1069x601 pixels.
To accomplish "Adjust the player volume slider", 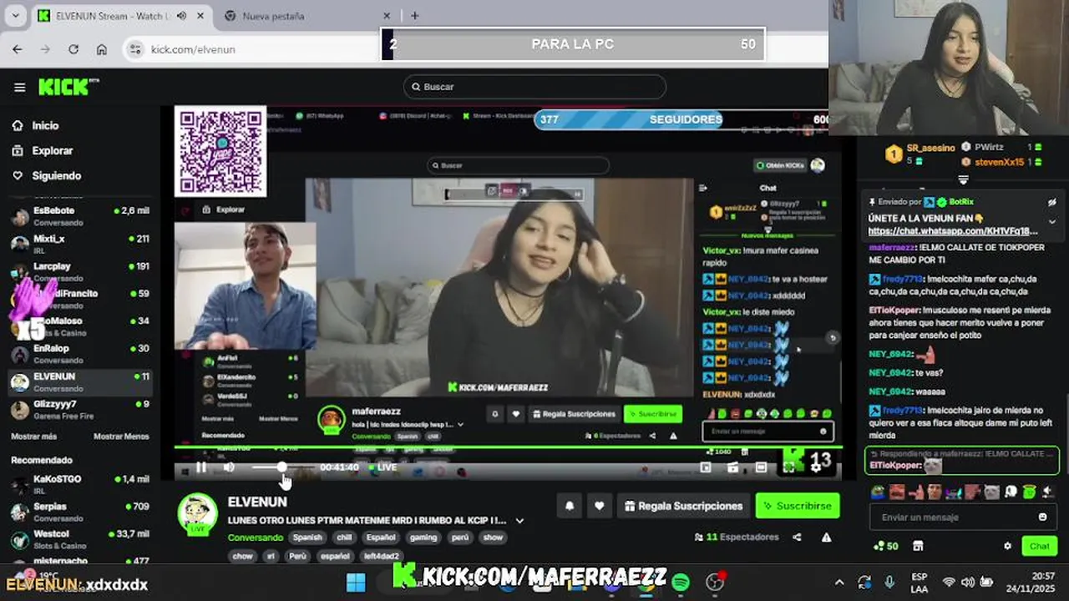I will tap(282, 467).
